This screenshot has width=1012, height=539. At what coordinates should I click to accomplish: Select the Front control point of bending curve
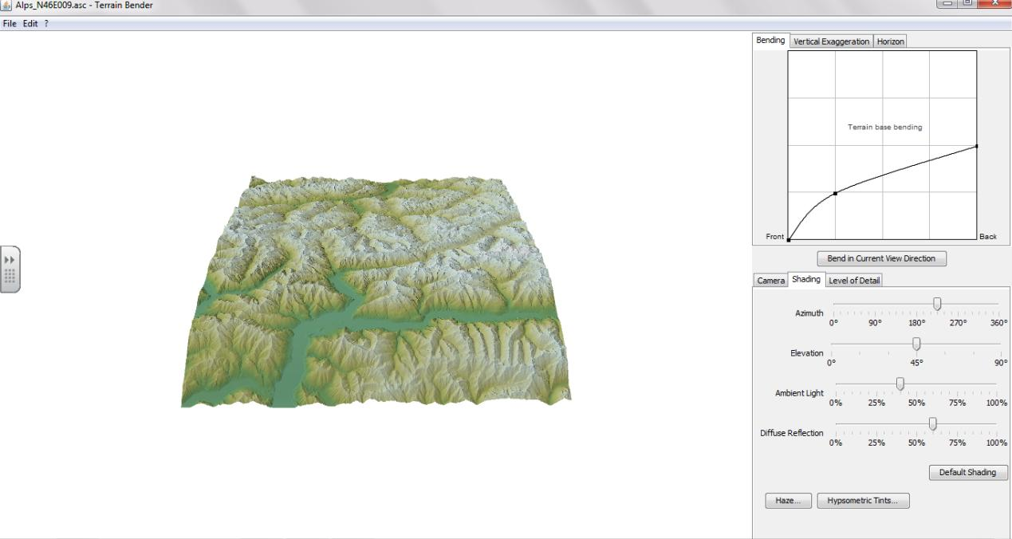[789, 239]
